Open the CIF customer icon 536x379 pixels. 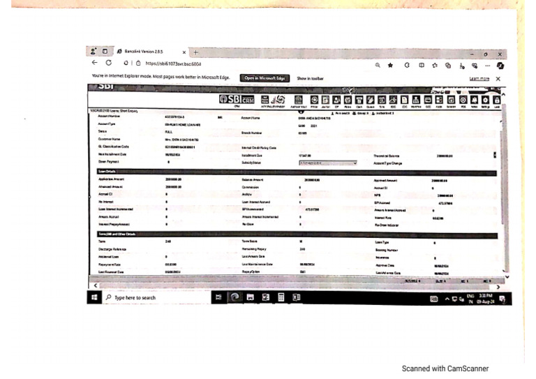[x=336, y=100]
